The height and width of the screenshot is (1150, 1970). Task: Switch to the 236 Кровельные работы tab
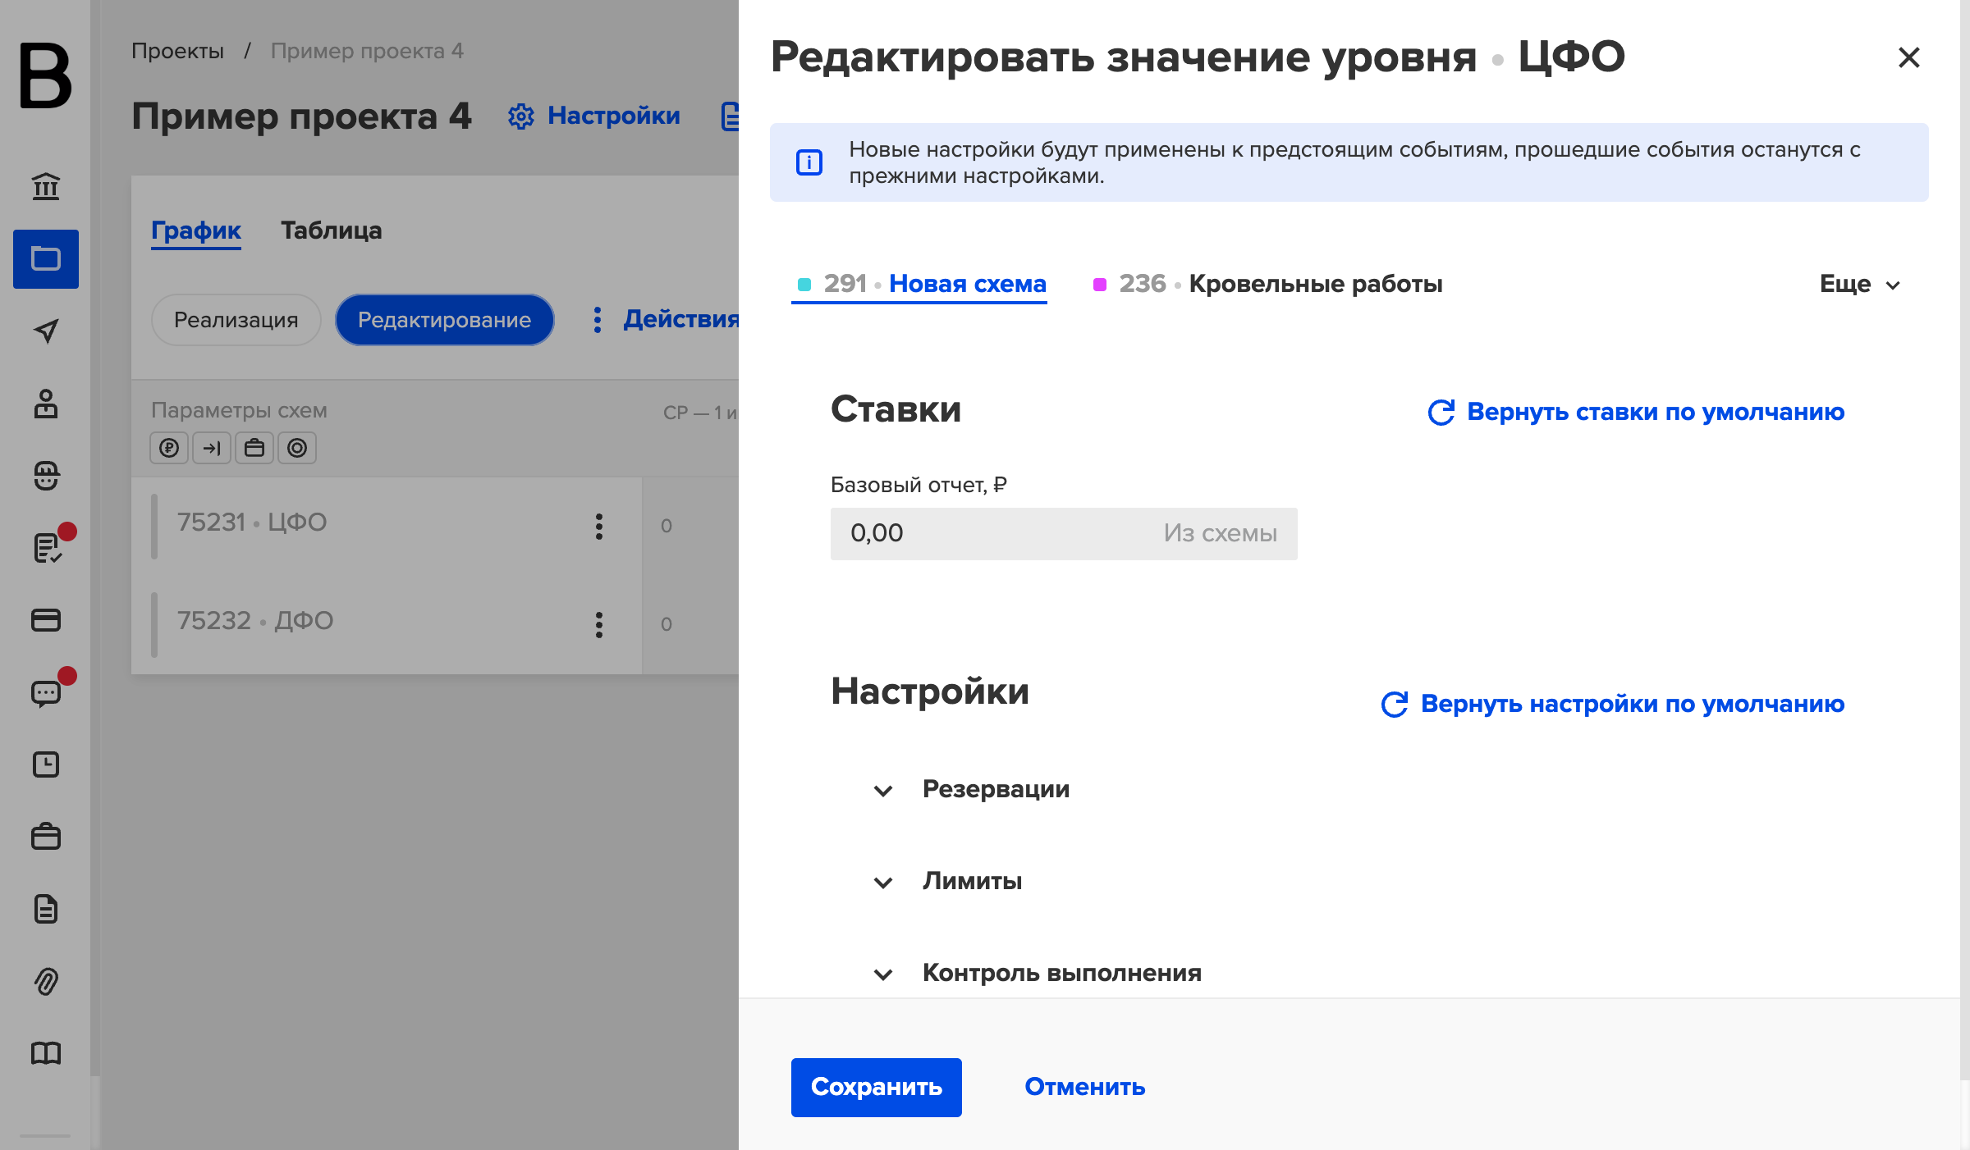pyautogui.click(x=1267, y=284)
